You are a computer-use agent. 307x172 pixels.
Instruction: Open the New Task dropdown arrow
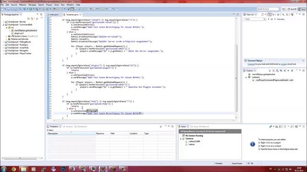tap(265, 14)
